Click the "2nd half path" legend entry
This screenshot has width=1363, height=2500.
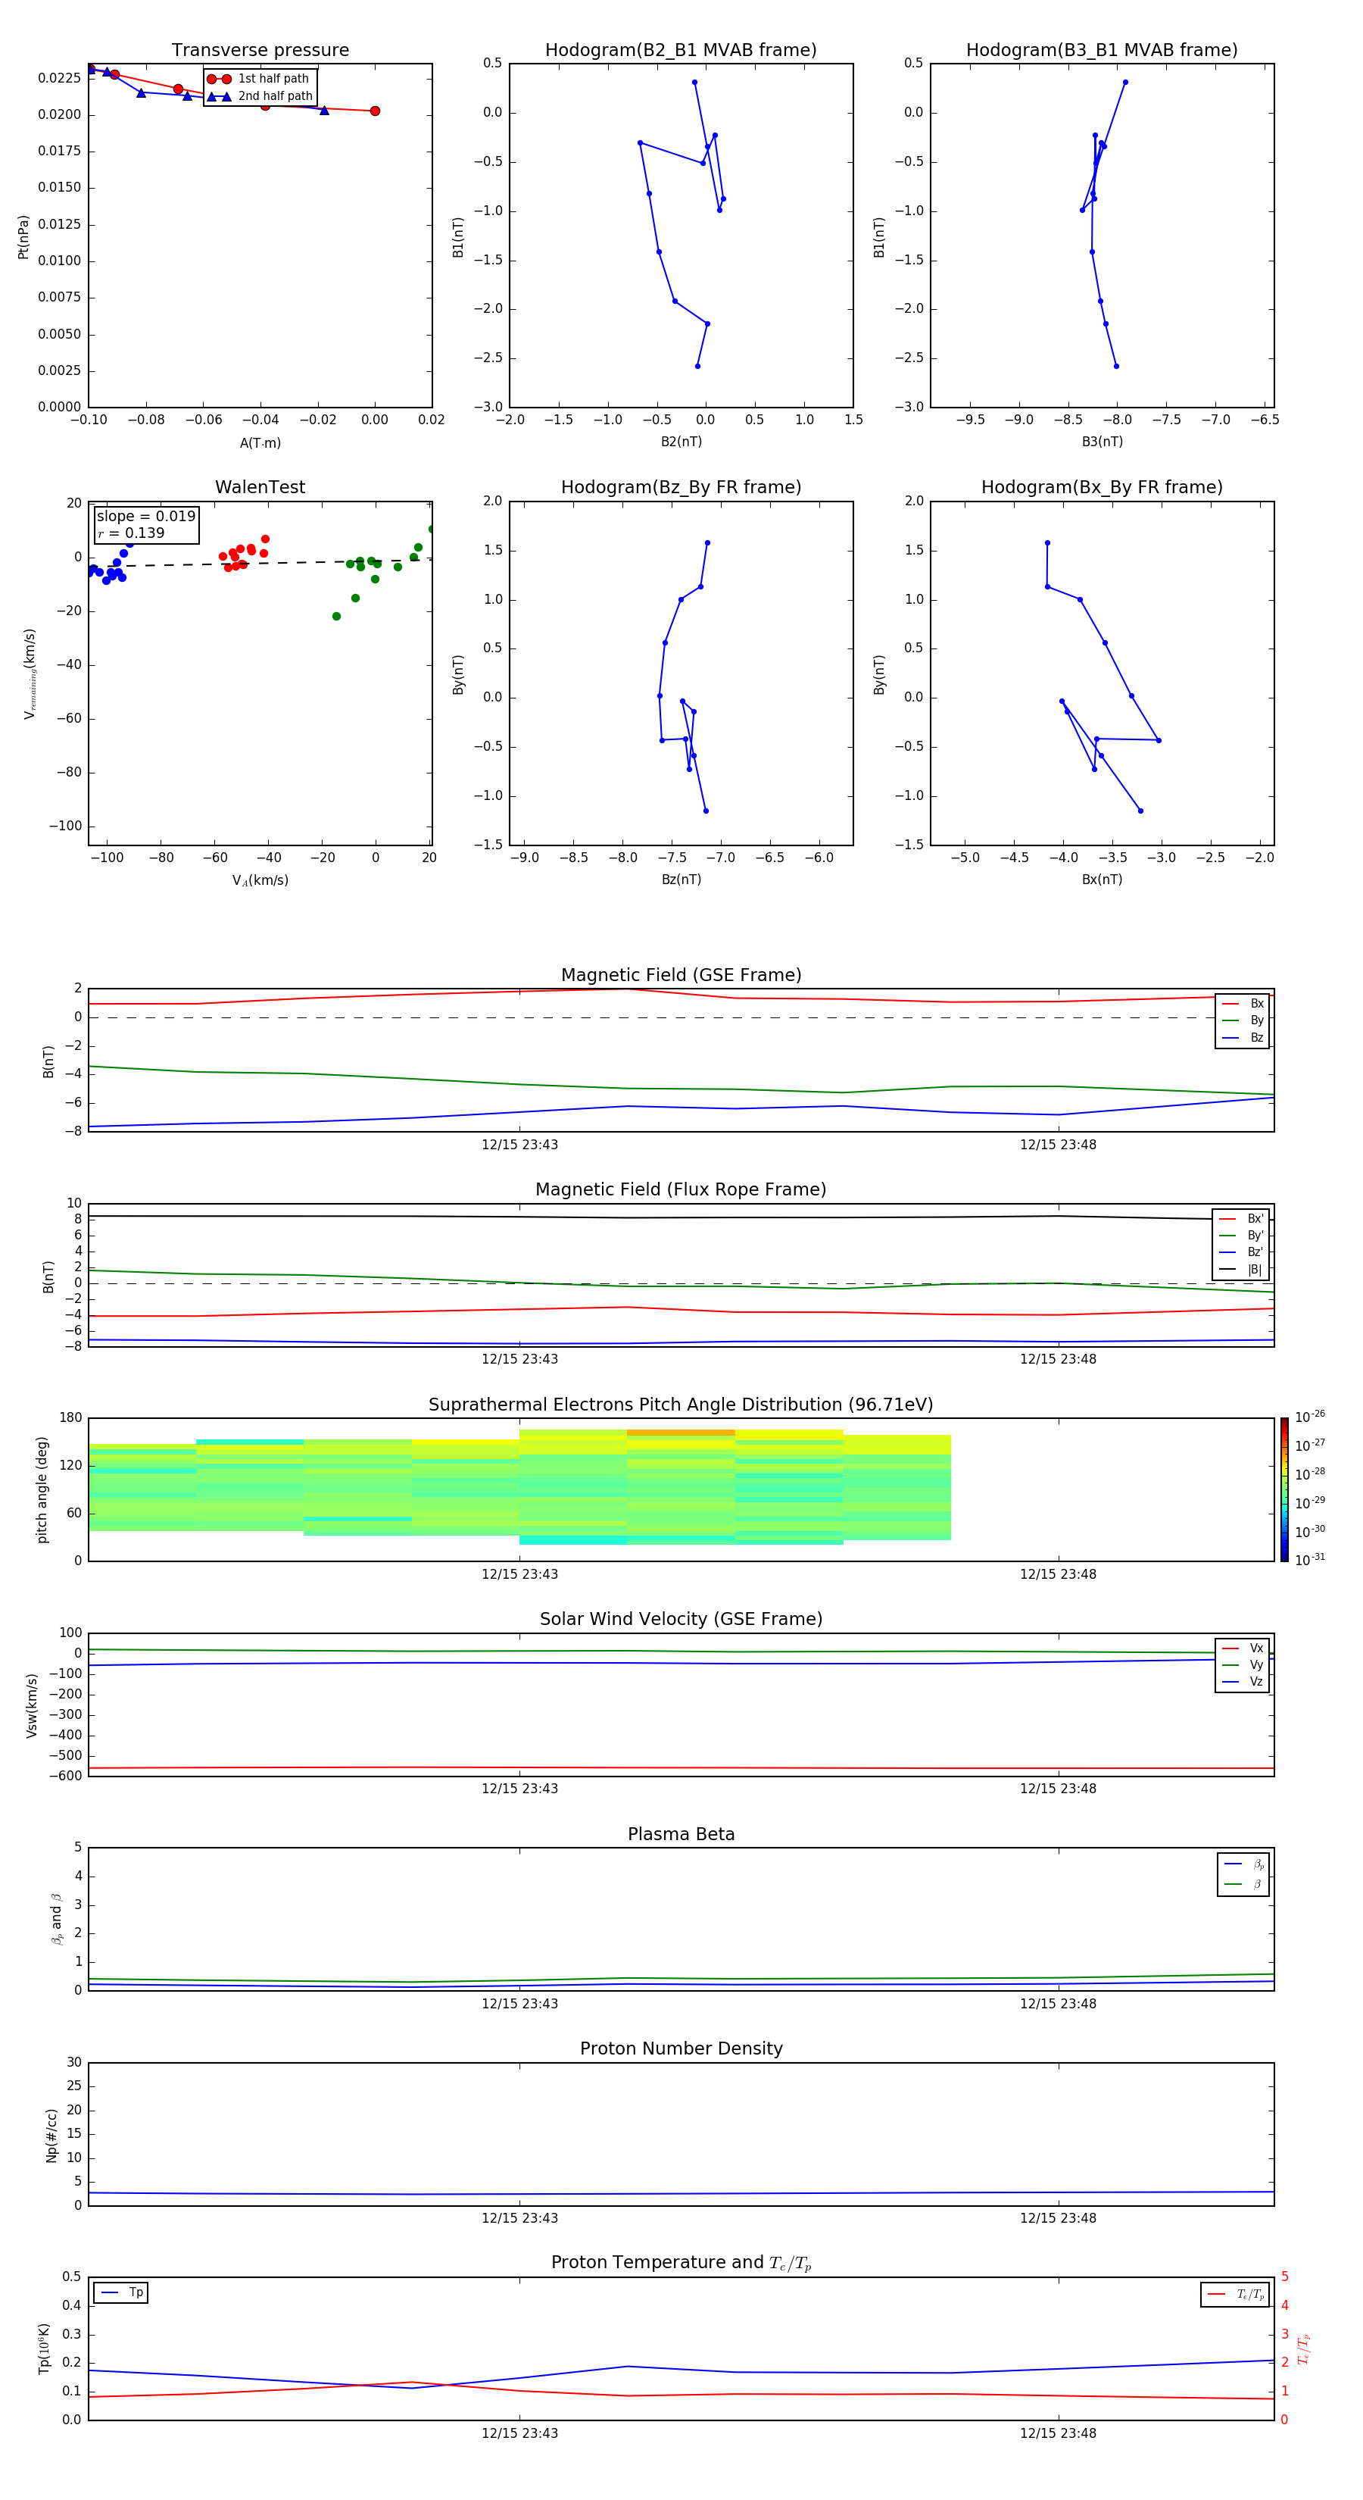pos(260,96)
